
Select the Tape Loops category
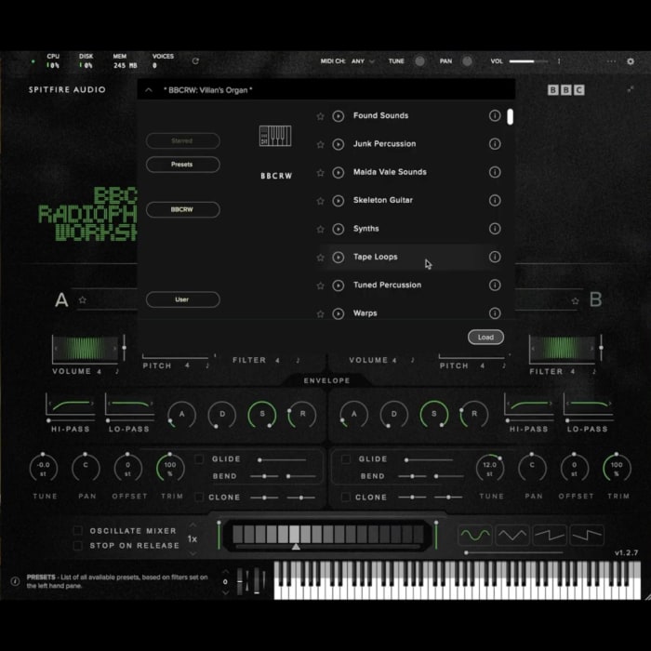[376, 257]
